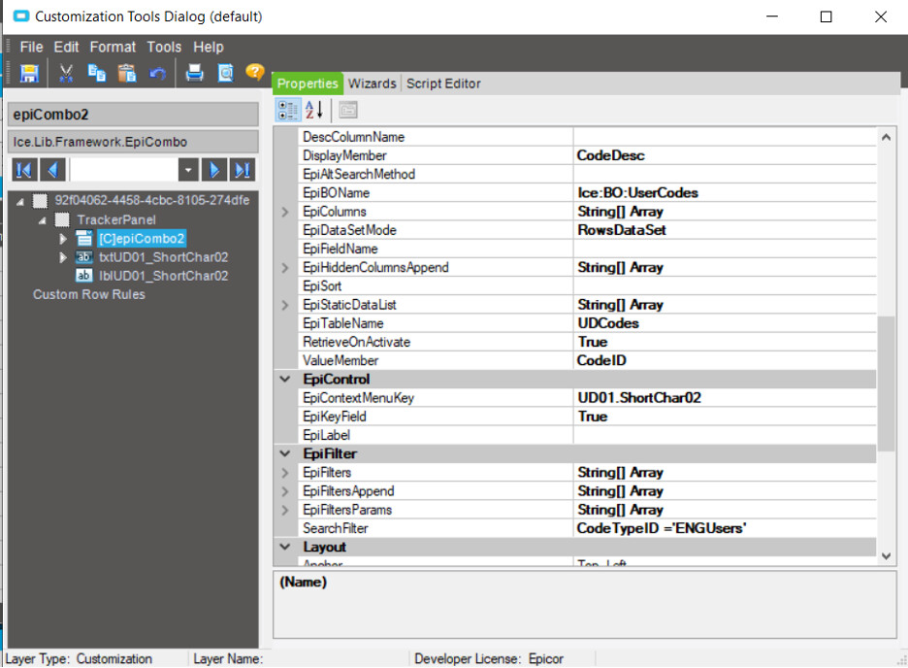
Task: Collapse the root 92f04062 tree node
Action: (20, 202)
